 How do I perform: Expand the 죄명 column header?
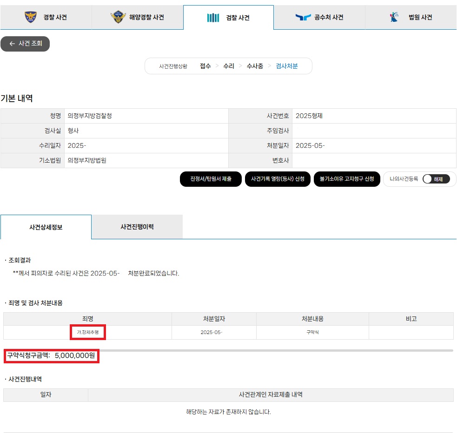[87, 319]
